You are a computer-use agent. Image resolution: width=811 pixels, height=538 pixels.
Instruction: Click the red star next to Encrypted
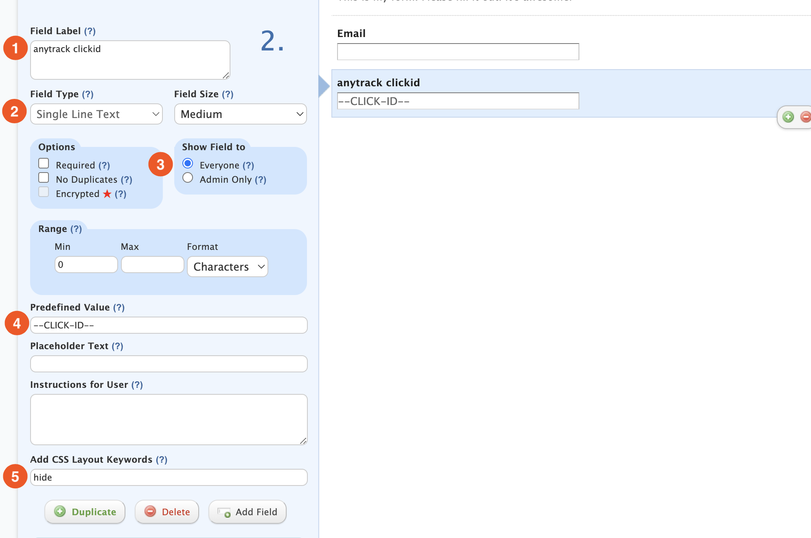107,194
